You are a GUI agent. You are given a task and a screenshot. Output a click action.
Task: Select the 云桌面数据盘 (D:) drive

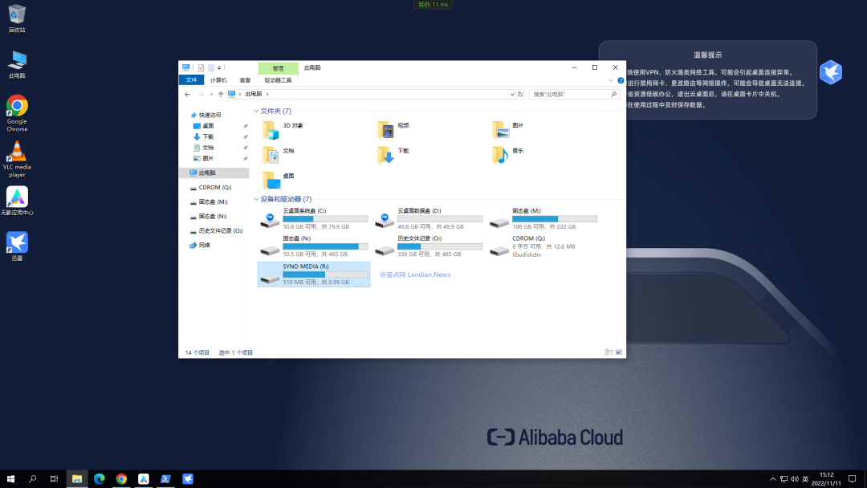point(429,219)
